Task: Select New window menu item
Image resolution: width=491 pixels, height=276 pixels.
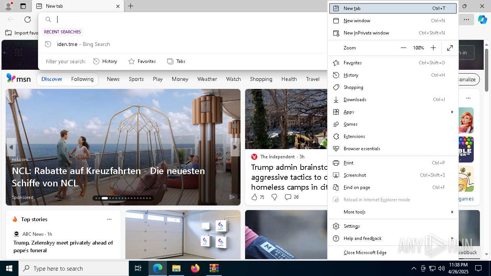Action: [x=393, y=21]
